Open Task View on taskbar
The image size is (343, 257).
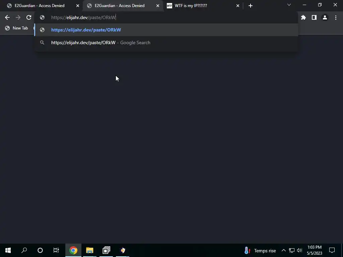coord(56,250)
